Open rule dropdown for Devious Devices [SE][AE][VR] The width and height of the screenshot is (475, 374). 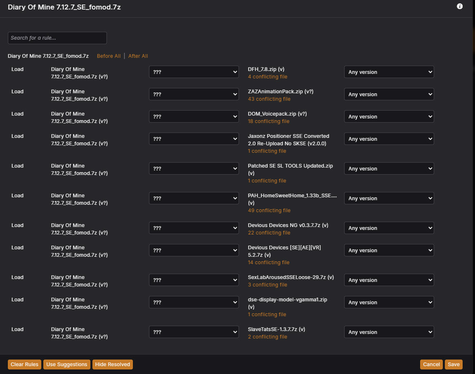(x=194, y=250)
